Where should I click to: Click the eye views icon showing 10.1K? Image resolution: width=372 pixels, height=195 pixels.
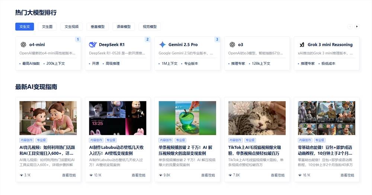click(x=91, y=175)
